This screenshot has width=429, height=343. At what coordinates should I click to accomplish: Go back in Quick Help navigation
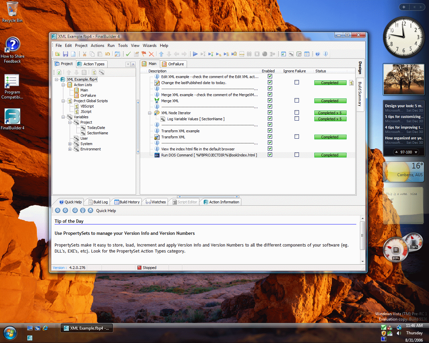click(58, 210)
